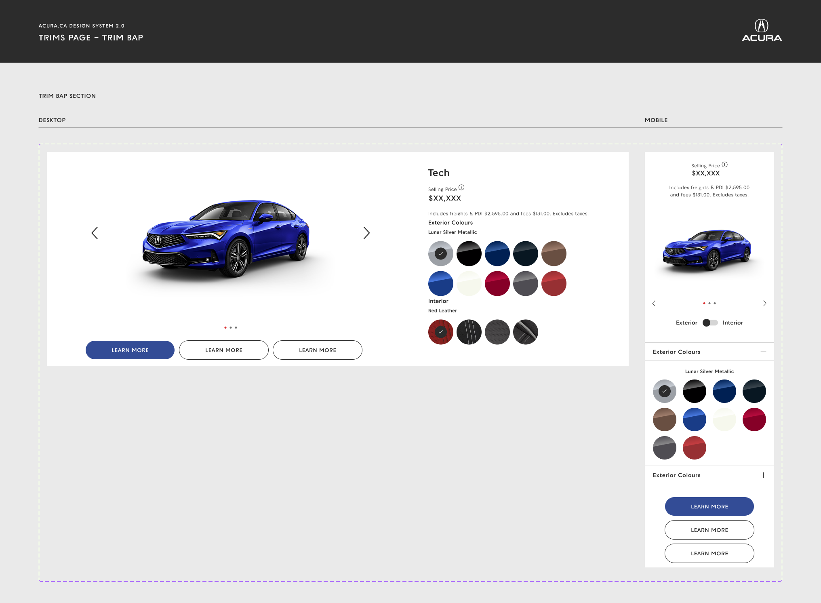Select the light red exterior swatch on desktop

point(554,284)
